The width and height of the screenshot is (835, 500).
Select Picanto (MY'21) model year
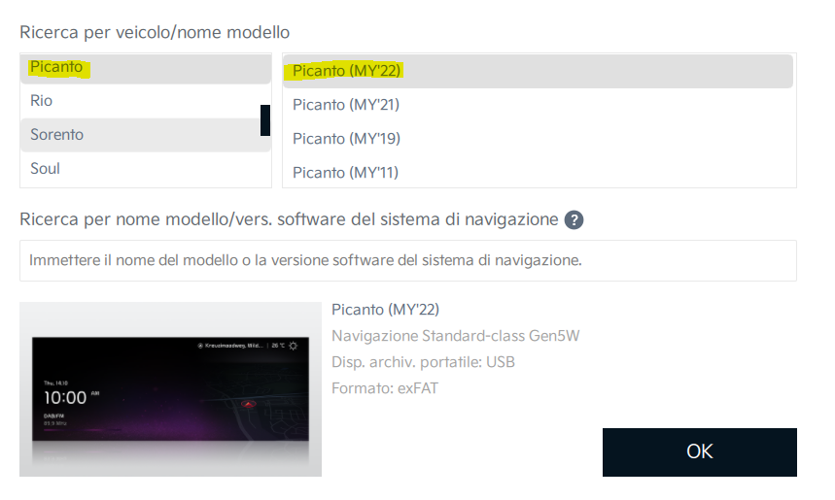point(538,105)
